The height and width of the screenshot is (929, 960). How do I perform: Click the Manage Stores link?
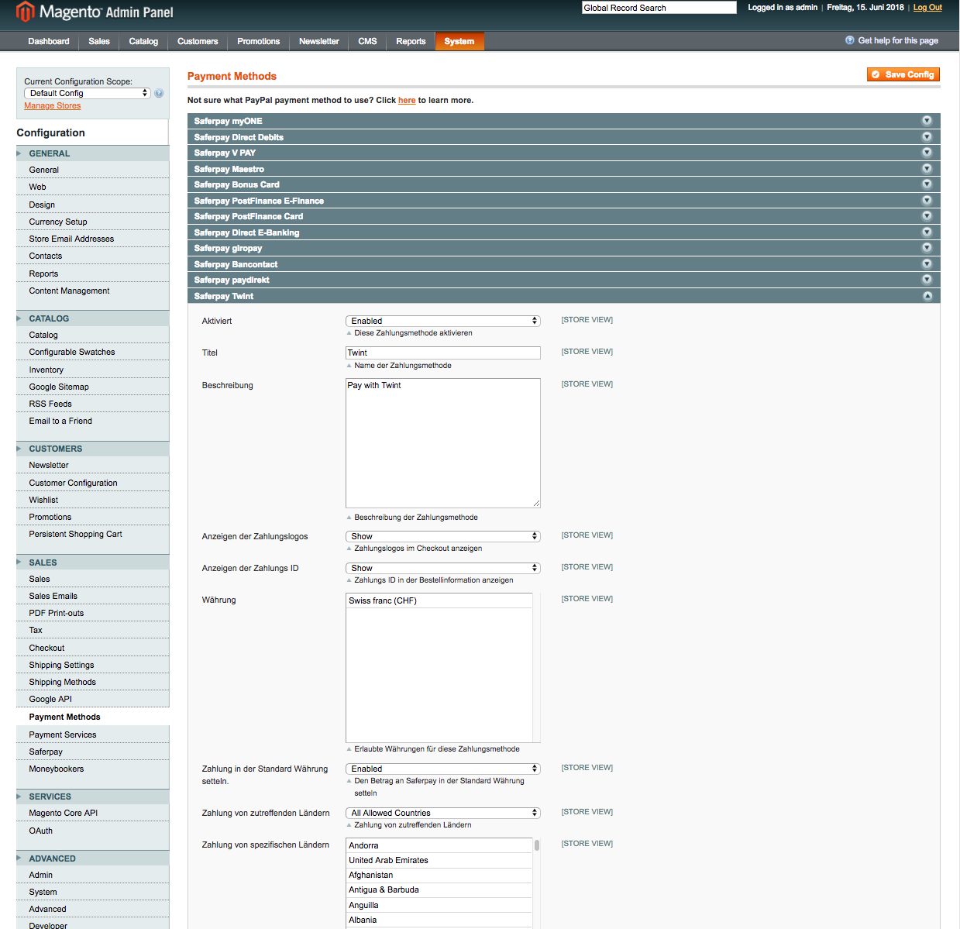click(x=52, y=106)
